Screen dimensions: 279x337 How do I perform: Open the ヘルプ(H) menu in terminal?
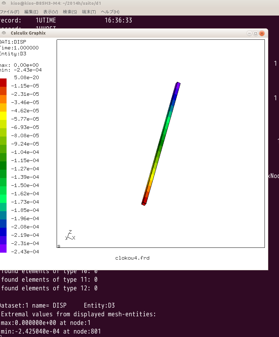click(110, 12)
